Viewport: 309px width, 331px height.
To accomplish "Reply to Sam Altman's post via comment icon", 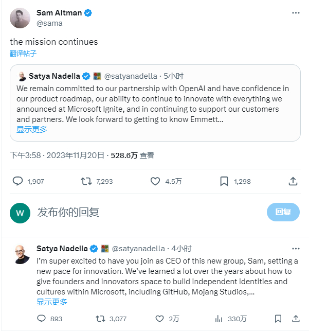I will pos(17,181).
